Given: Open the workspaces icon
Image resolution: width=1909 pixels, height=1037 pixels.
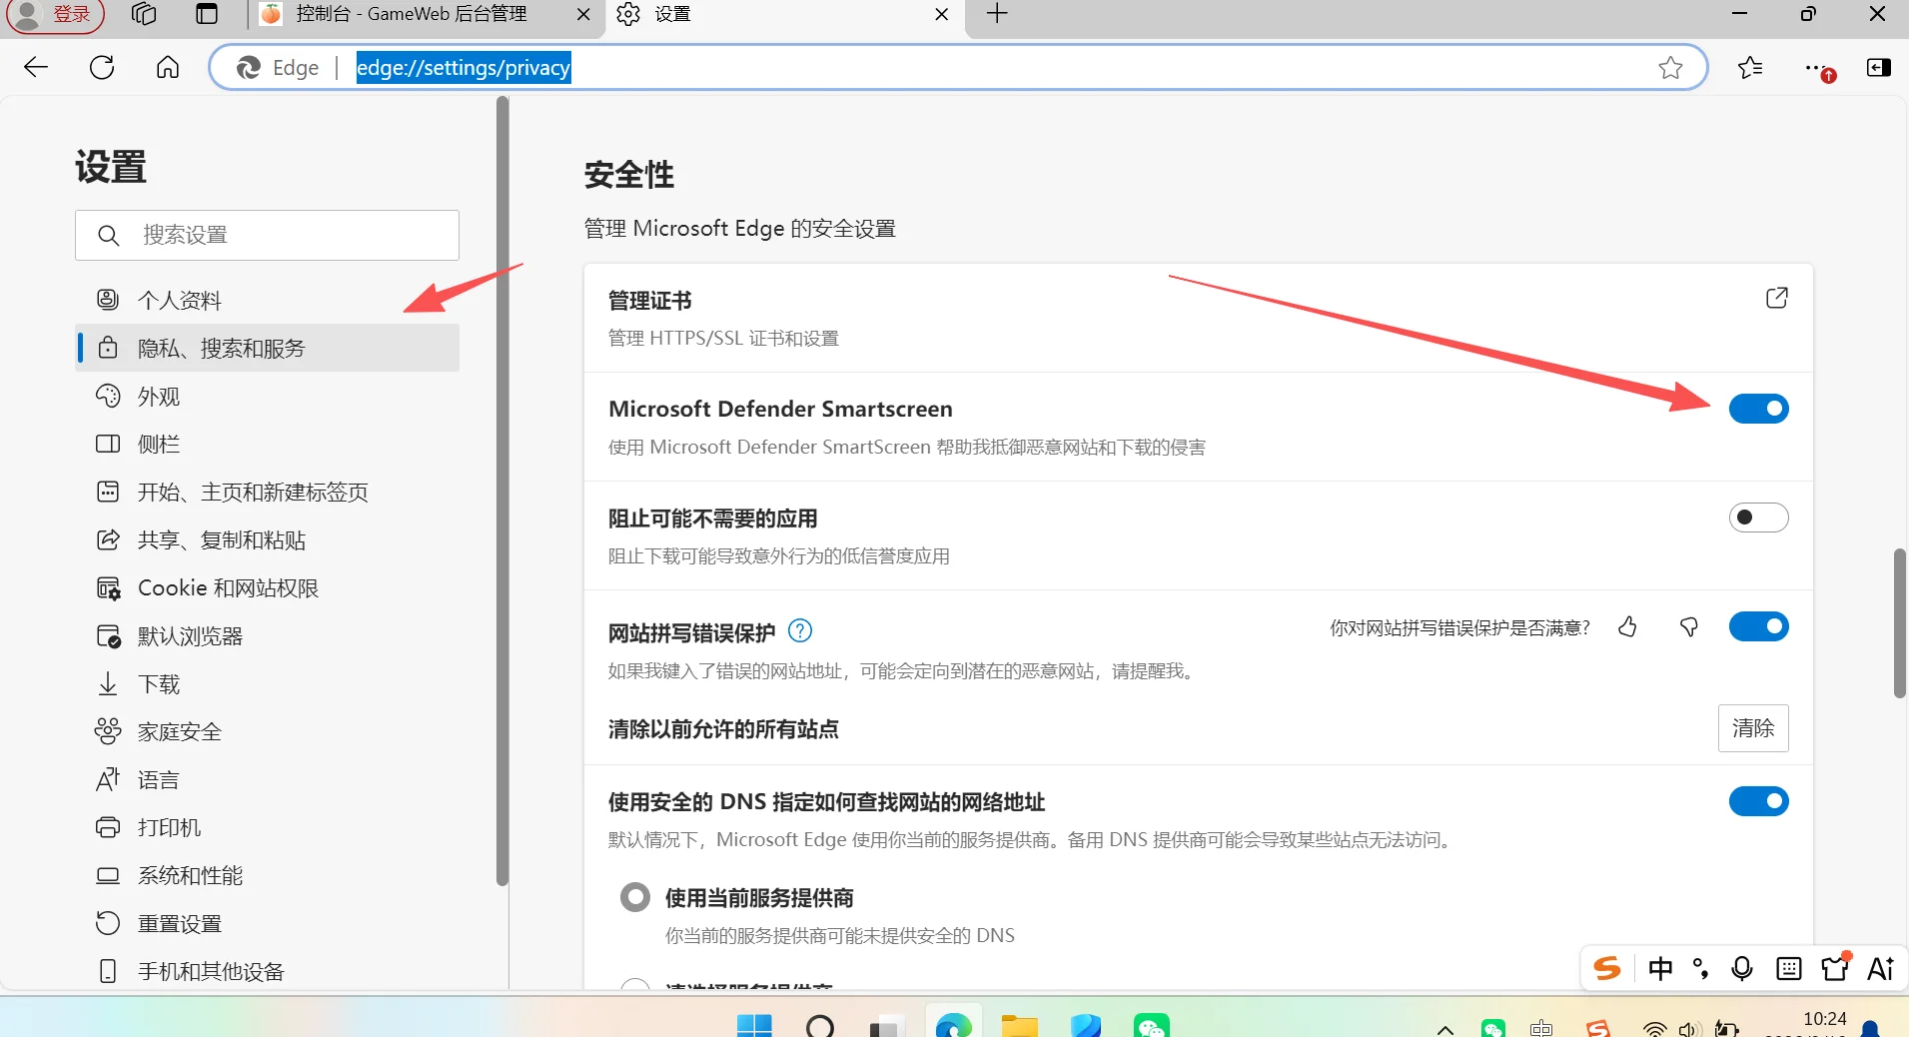Looking at the screenshot, I should click(144, 14).
